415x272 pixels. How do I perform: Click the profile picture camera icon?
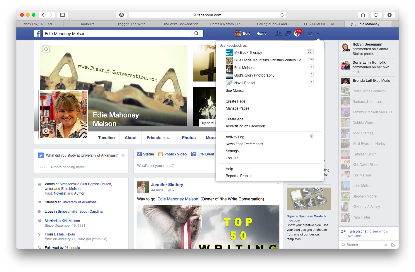[x=46, y=131]
